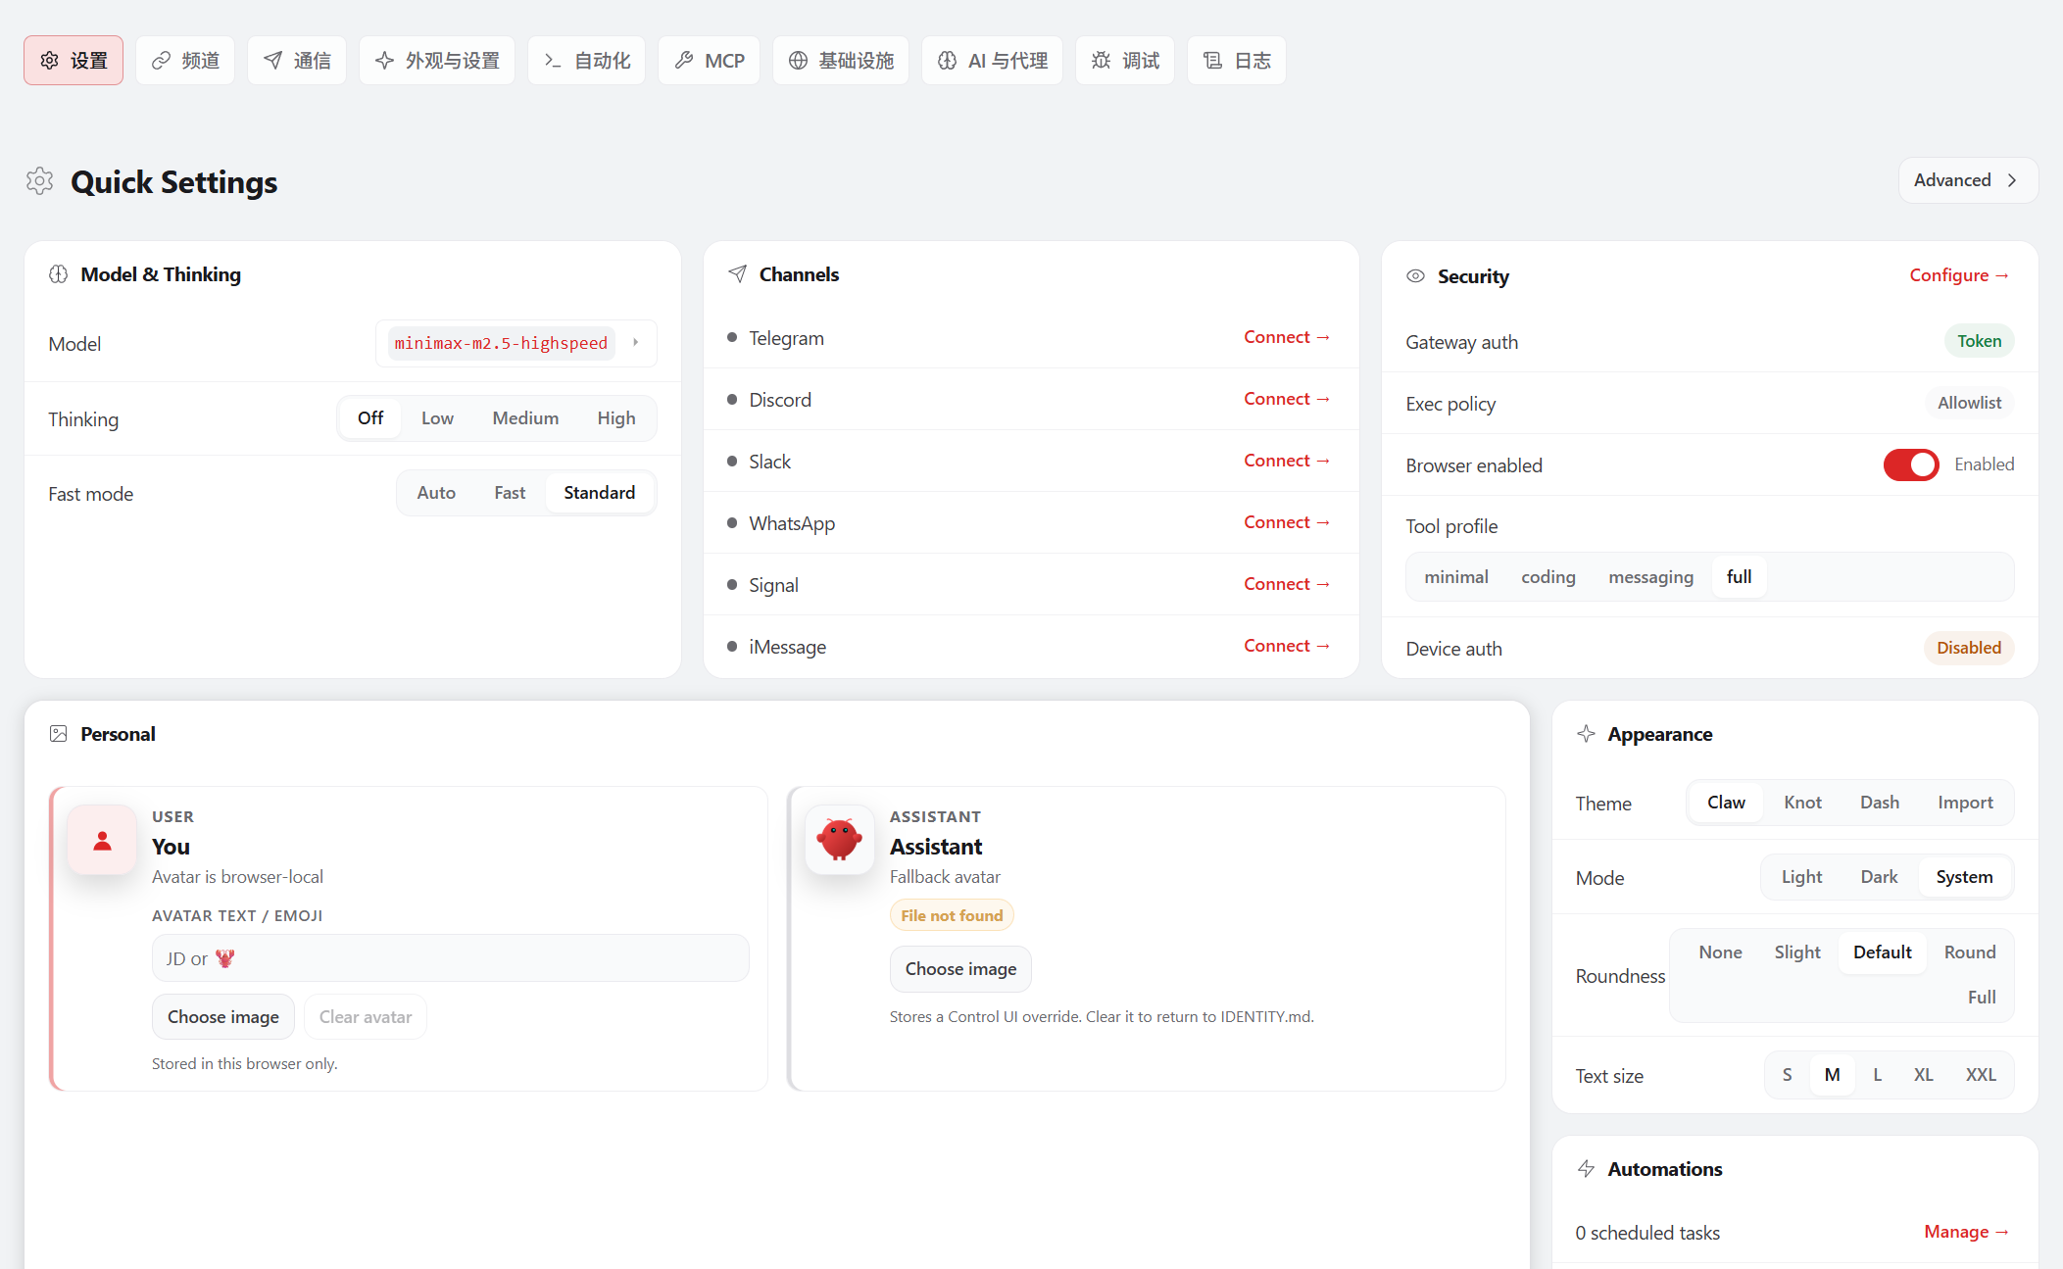Click the terminal icon in 自动化 tab
The width and height of the screenshot is (2063, 1269).
point(553,61)
